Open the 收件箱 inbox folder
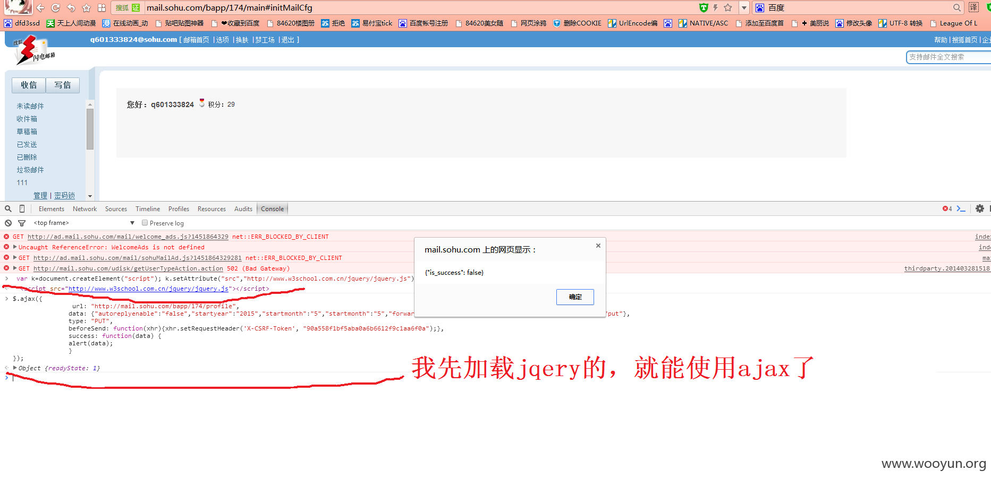 point(27,119)
